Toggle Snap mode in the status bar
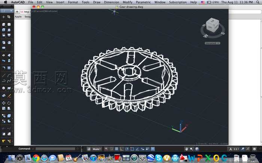Viewport: 262px width, 163px height. coord(112,149)
